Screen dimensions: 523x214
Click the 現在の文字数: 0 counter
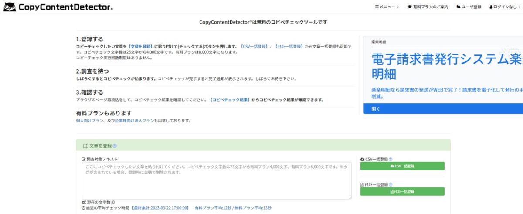pyautogui.click(x=101, y=202)
